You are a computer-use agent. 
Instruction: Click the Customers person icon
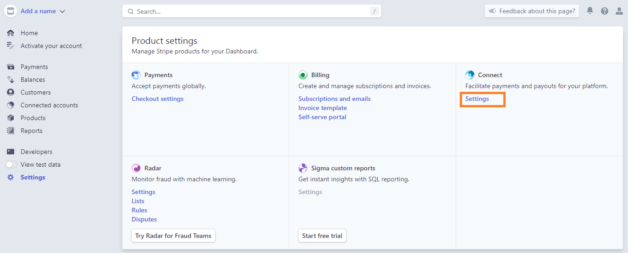(x=11, y=92)
